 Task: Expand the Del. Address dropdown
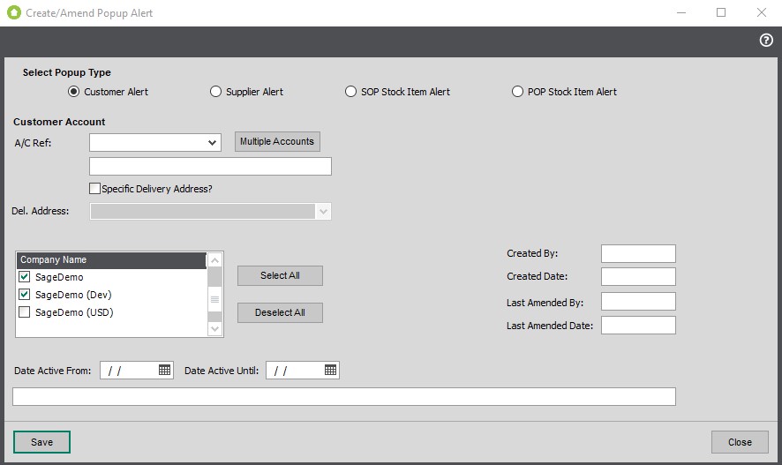(323, 212)
